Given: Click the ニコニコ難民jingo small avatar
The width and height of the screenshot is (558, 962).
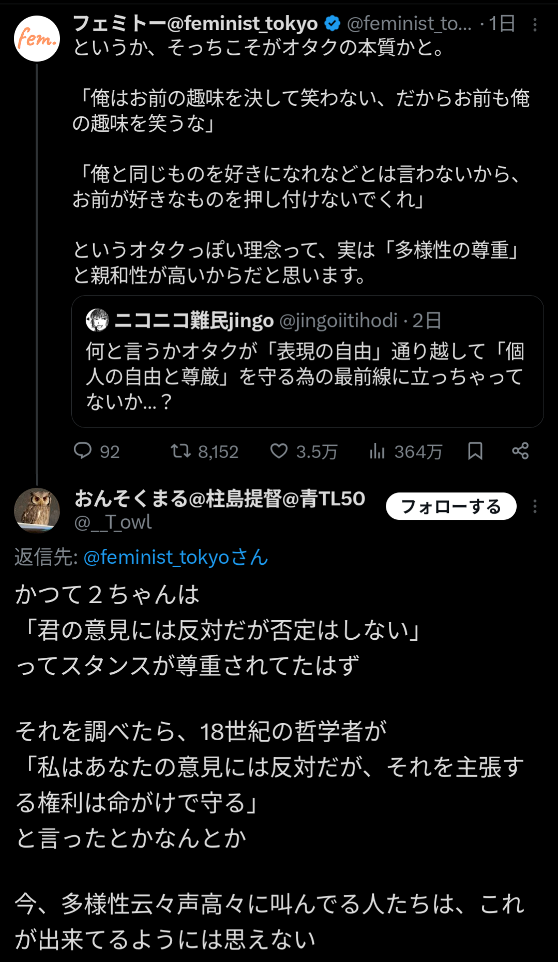Looking at the screenshot, I should 97,320.
